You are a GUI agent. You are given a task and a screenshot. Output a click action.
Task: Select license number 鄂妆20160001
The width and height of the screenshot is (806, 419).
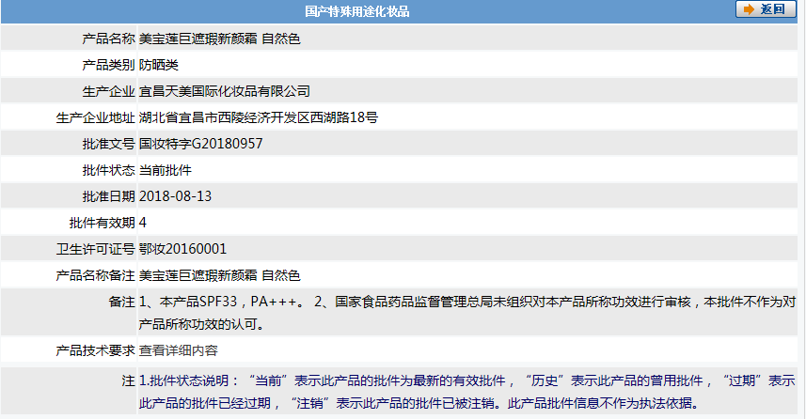pos(182,249)
